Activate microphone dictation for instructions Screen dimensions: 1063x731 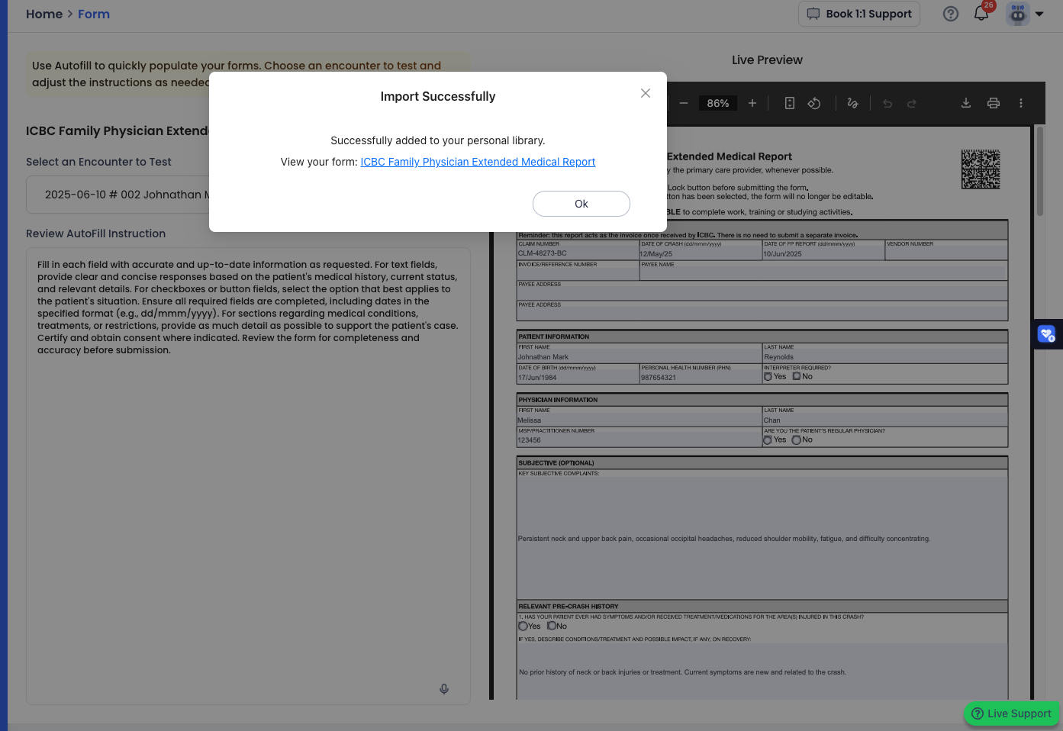click(x=444, y=689)
